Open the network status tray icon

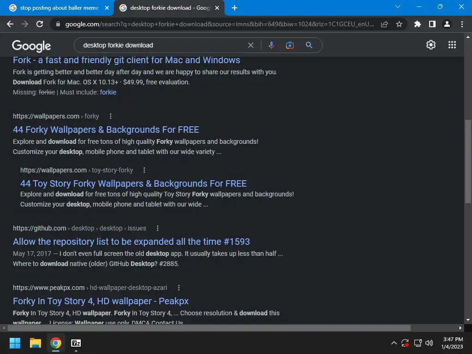click(x=418, y=343)
